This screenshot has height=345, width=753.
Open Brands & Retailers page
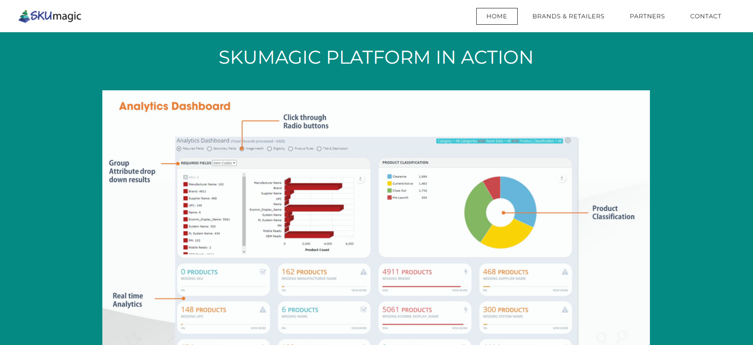click(x=568, y=16)
